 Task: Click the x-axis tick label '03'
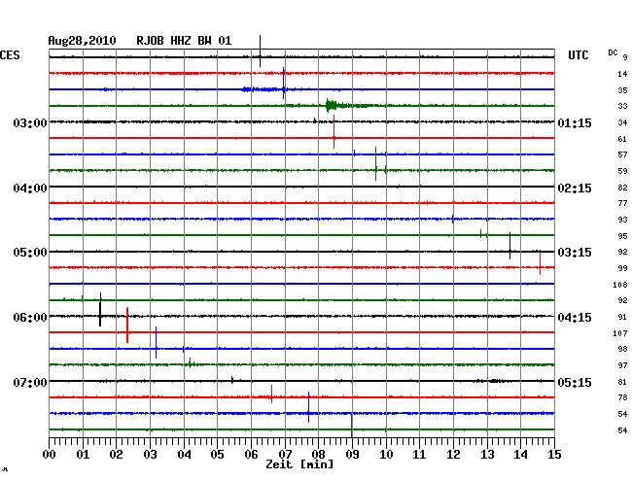tap(150, 455)
